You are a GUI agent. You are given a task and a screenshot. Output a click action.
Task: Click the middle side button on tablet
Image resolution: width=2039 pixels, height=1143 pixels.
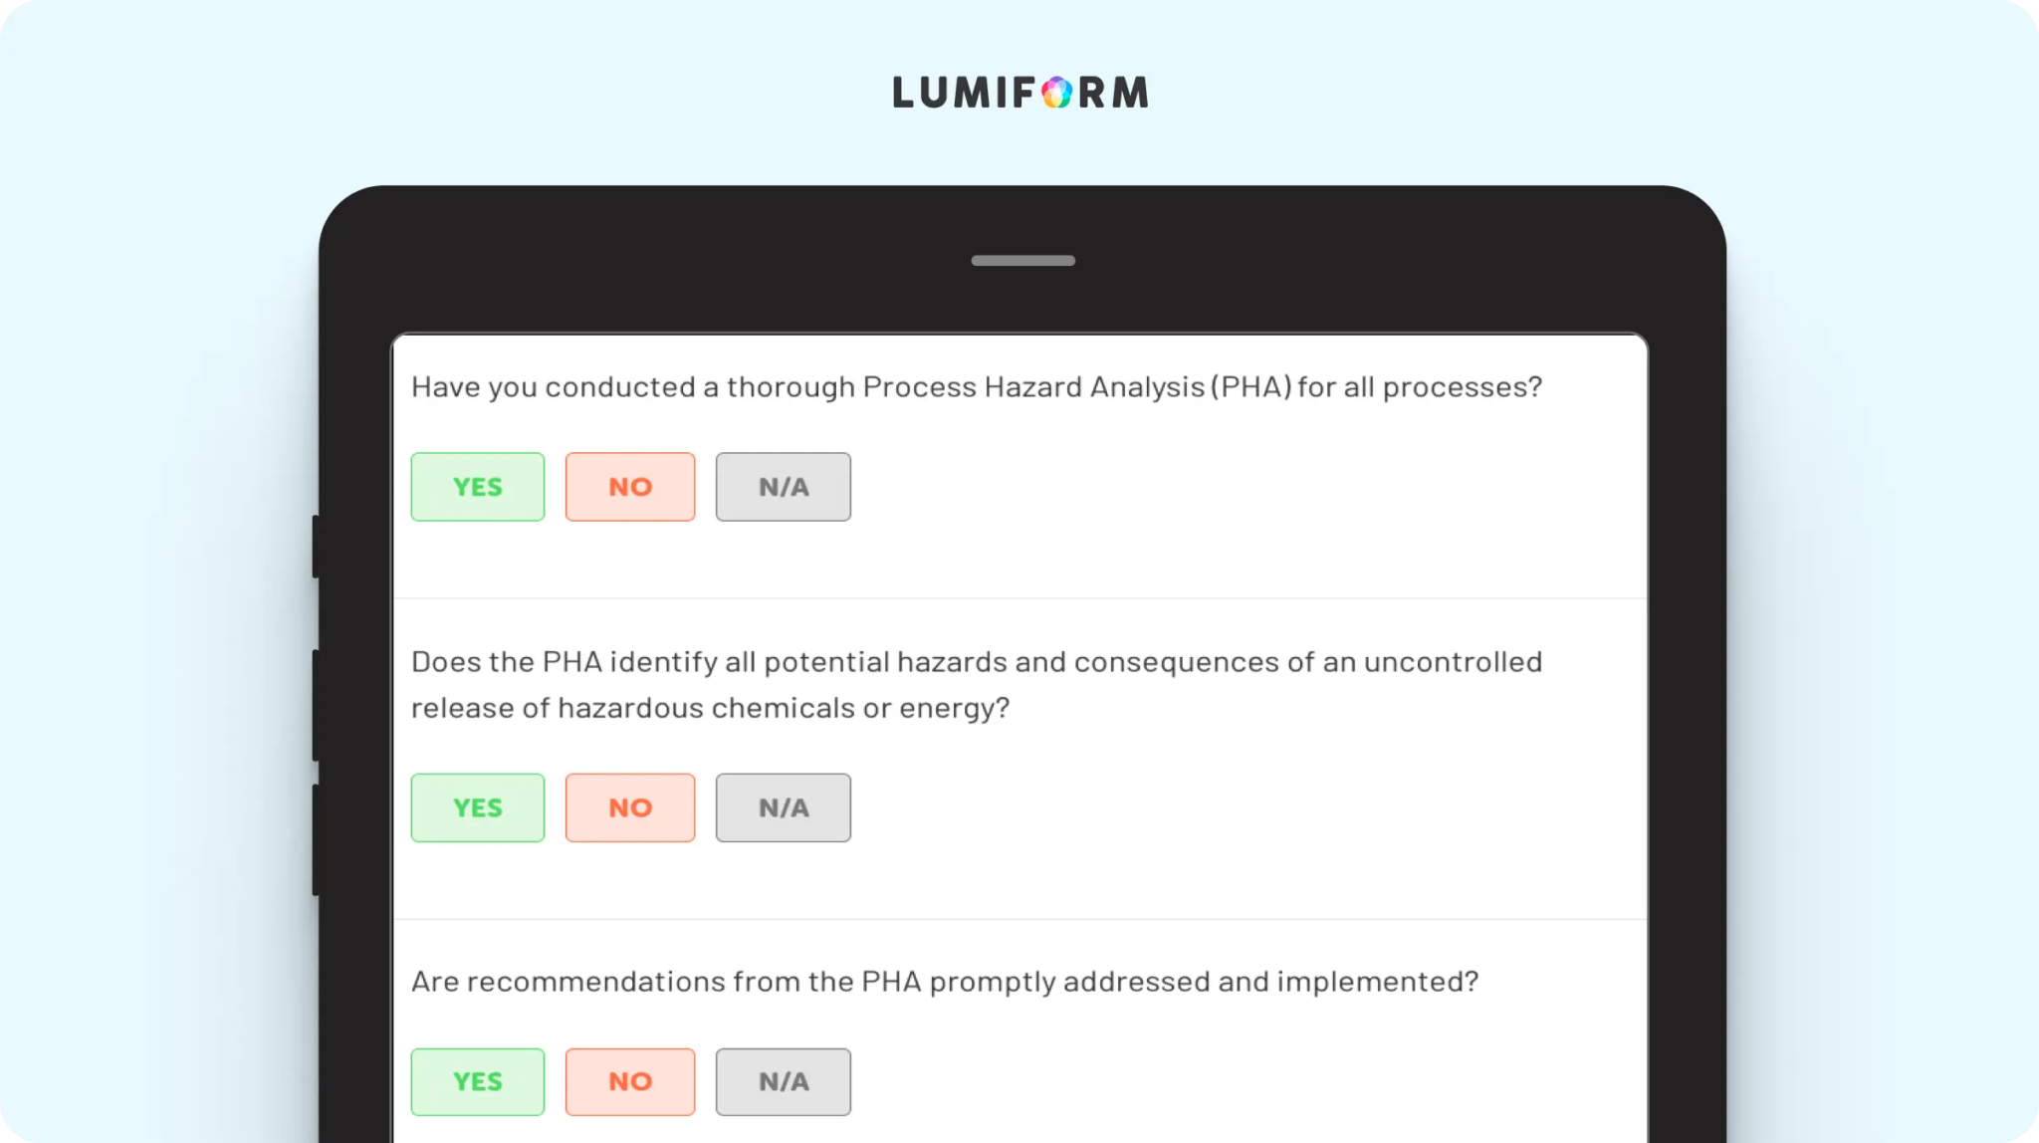316,705
